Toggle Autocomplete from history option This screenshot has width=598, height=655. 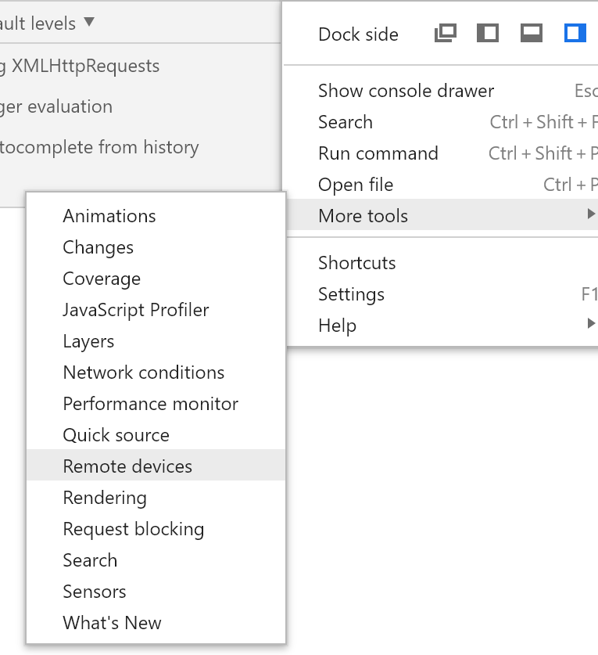click(x=98, y=147)
